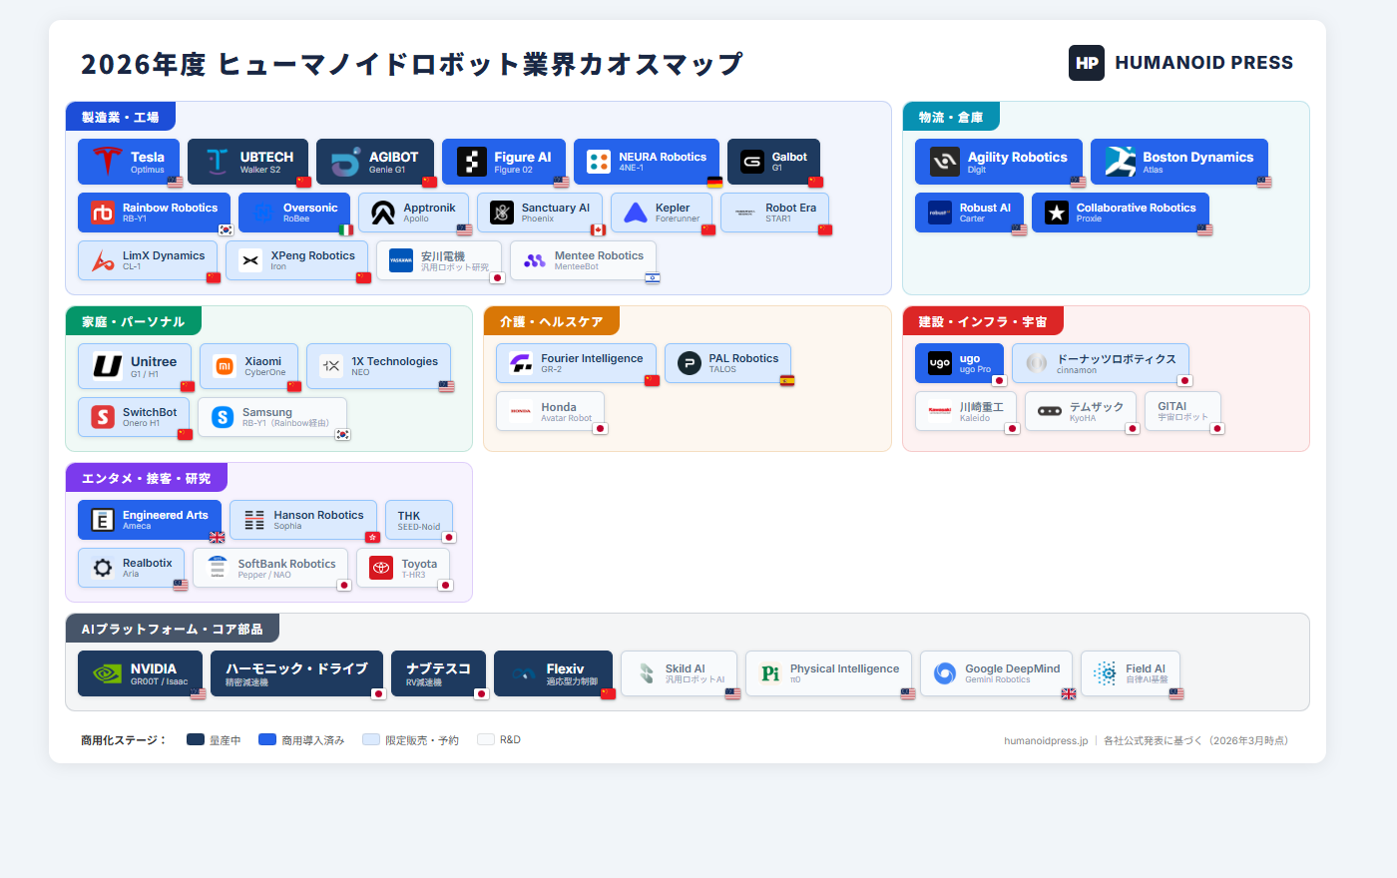This screenshot has width=1397, height=878.
Task: Select the AIプラットフォーム・コア部品 category tab
Action: tap(173, 629)
